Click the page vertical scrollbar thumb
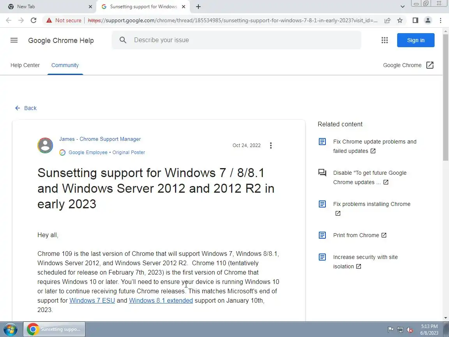This screenshot has height=337, width=449. click(445, 98)
